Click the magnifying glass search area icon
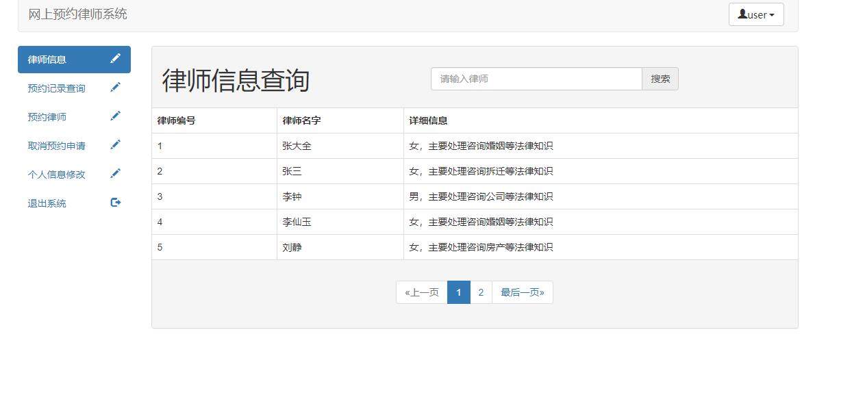Screen dimensions: 852x397 pos(660,78)
